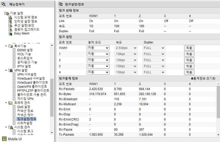Click 적용 button for port 3
The height and width of the screenshot is (142, 220).
189,66
